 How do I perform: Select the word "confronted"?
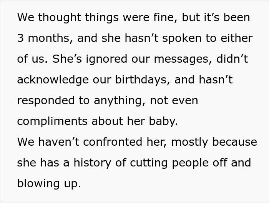point(113,142)
